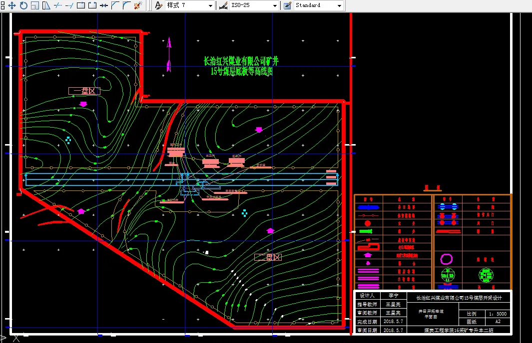Click the magenta ring legend symbol
This screenshot has height=343, width=532.
coord(447,259)
